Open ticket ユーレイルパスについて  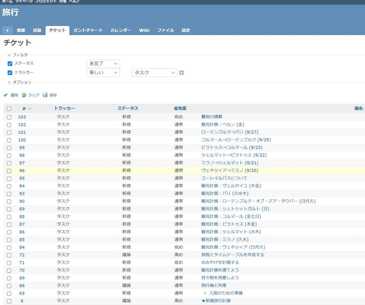(x=224, y=178)
